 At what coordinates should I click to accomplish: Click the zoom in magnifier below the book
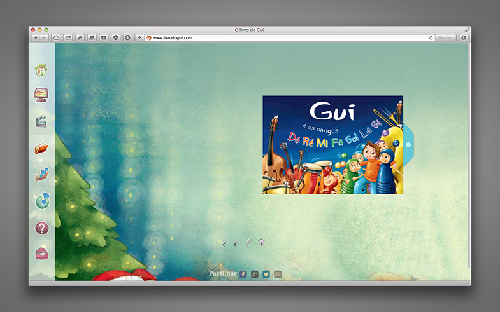click(225, 243)
